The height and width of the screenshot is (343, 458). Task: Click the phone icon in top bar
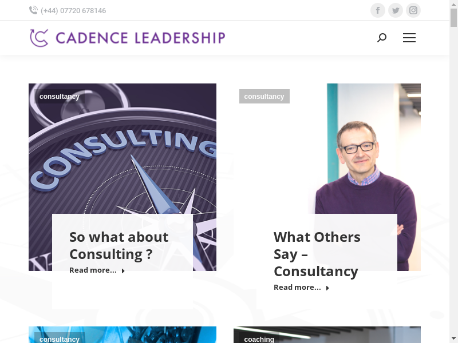33,10
